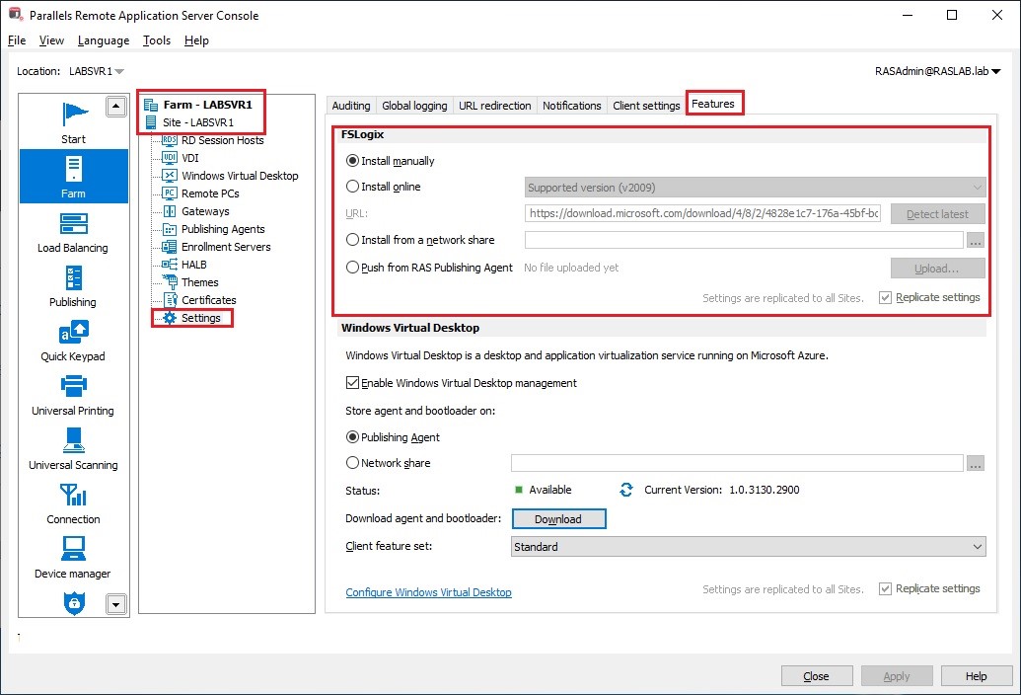1021x695 pixels.
Task: Open the Load Balancing category icon
Action: [74, 223]
